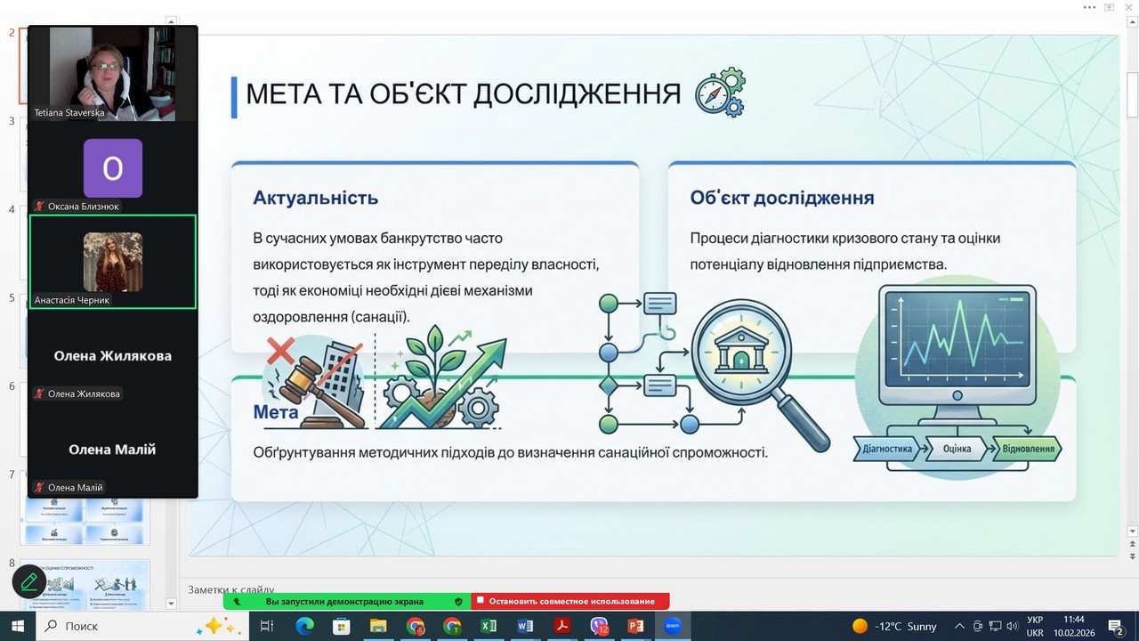The height and width of the screenshot is (641, 1139).
Task: Switch the UKR keyboard language indicator
Action: pyautogui.click(x=1035, y=626)
